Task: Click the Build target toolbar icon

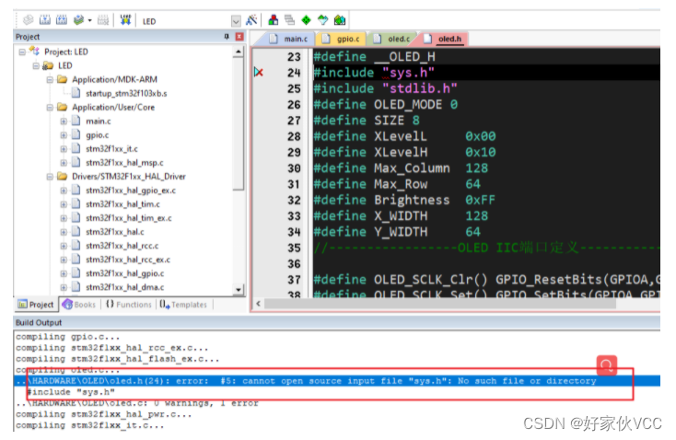Action: pos(45,20)
